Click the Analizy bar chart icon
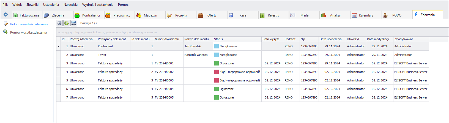 point(324,15)
